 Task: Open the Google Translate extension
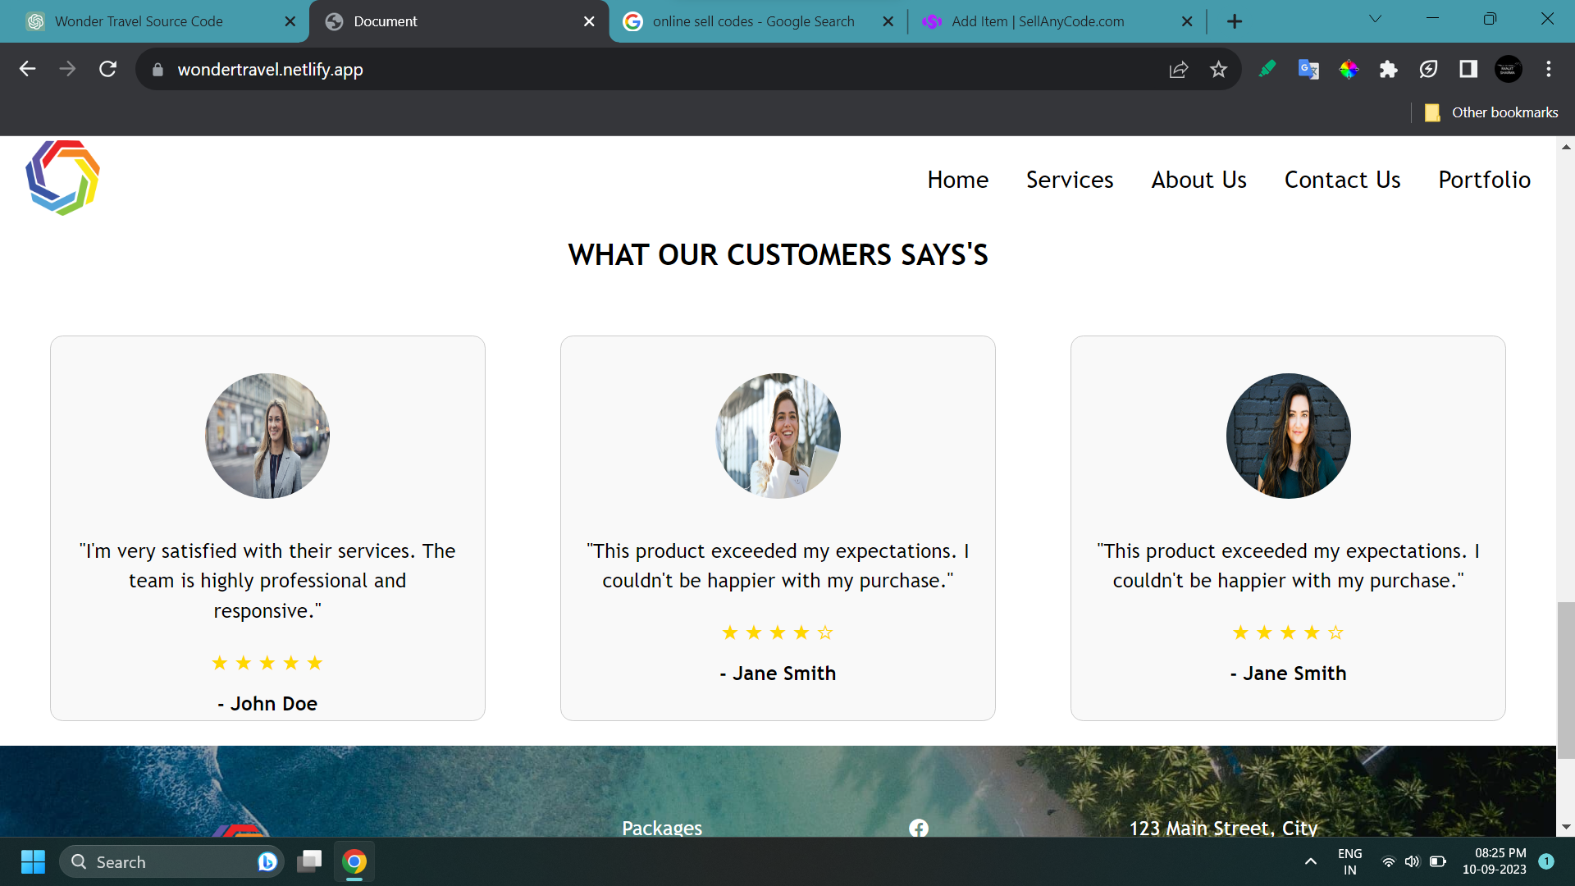(1308, 70)
